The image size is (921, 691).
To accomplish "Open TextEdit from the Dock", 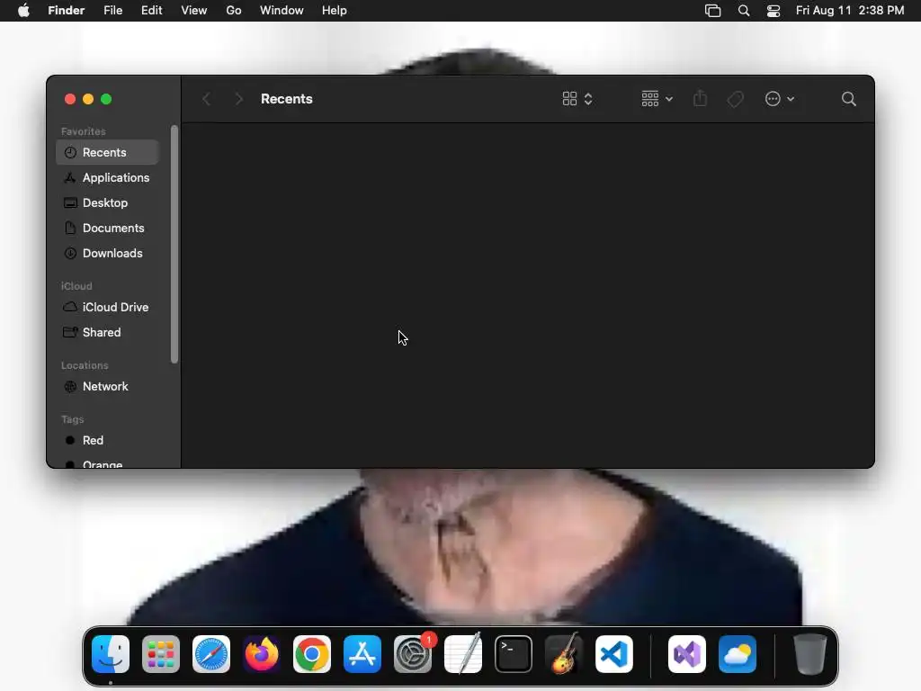I will click(x=463, y=654).
